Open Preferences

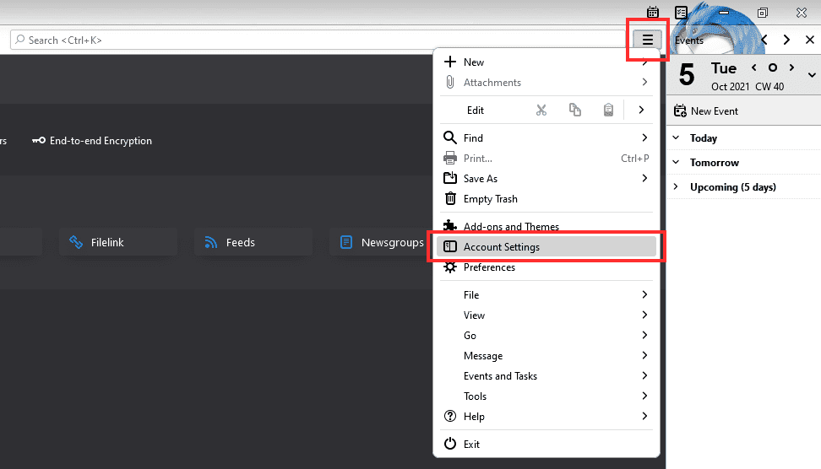coord(546,267)
